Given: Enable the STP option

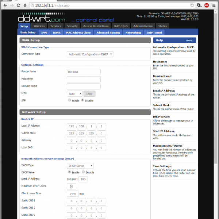Looking at the screenshot, I should click(69, 100).
